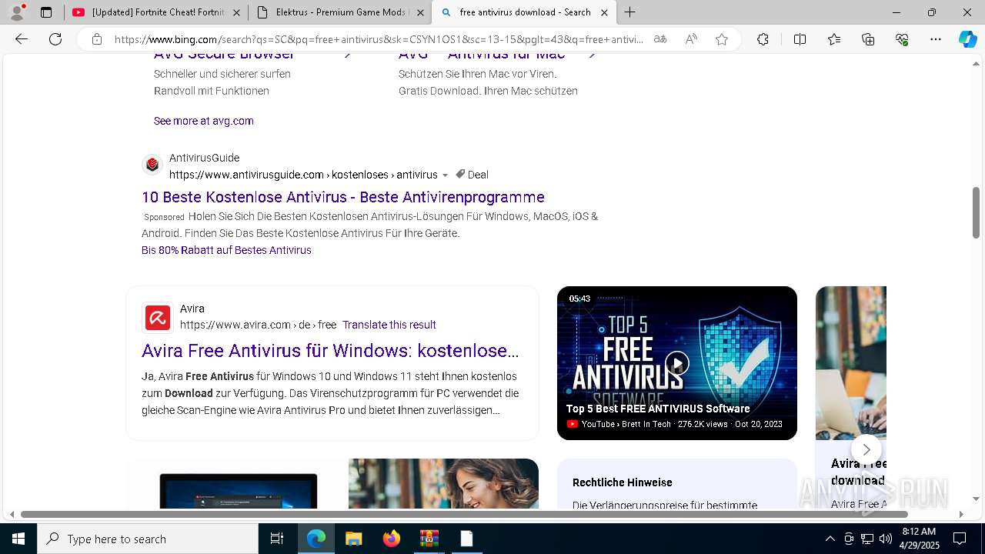The width and height of the screenshot is (985, 554).
Task: Open Bis 80% Rabatt auf Bestes Antivirus
Action: pyautogui.click(x=226, y=250)
